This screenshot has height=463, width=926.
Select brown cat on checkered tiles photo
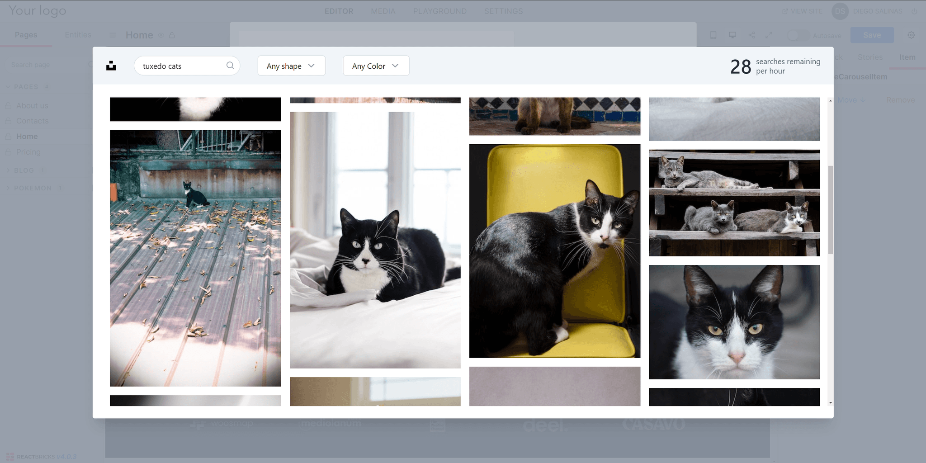(555, 116)
